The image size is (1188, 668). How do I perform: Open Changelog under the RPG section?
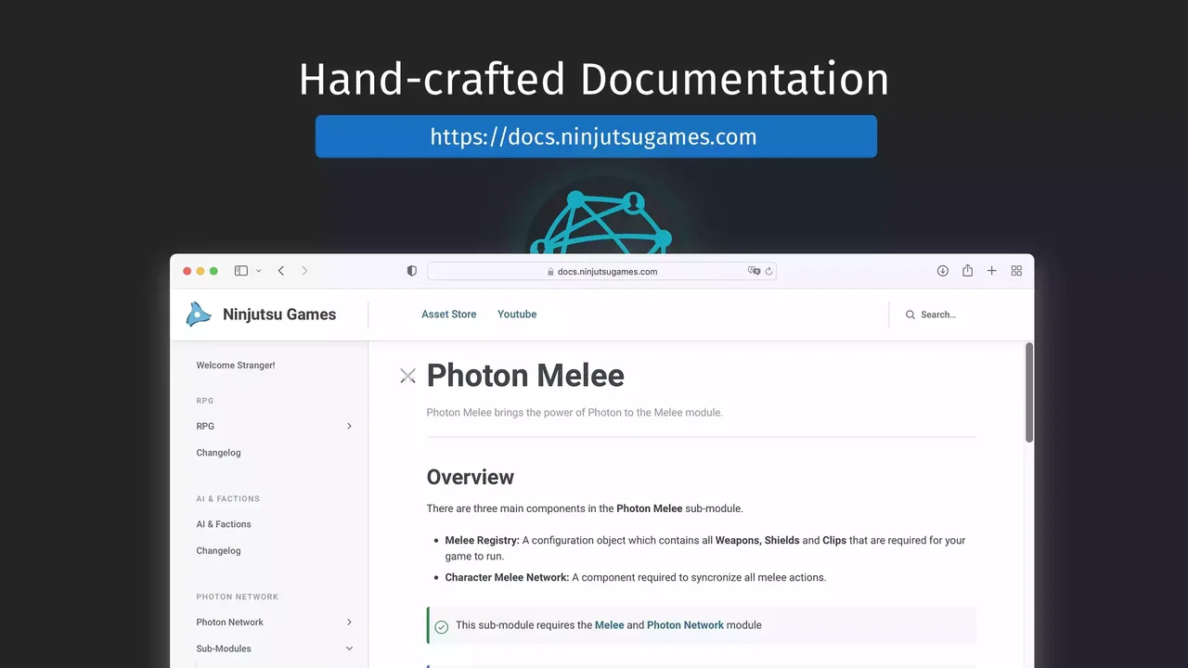tap(218, 453)
